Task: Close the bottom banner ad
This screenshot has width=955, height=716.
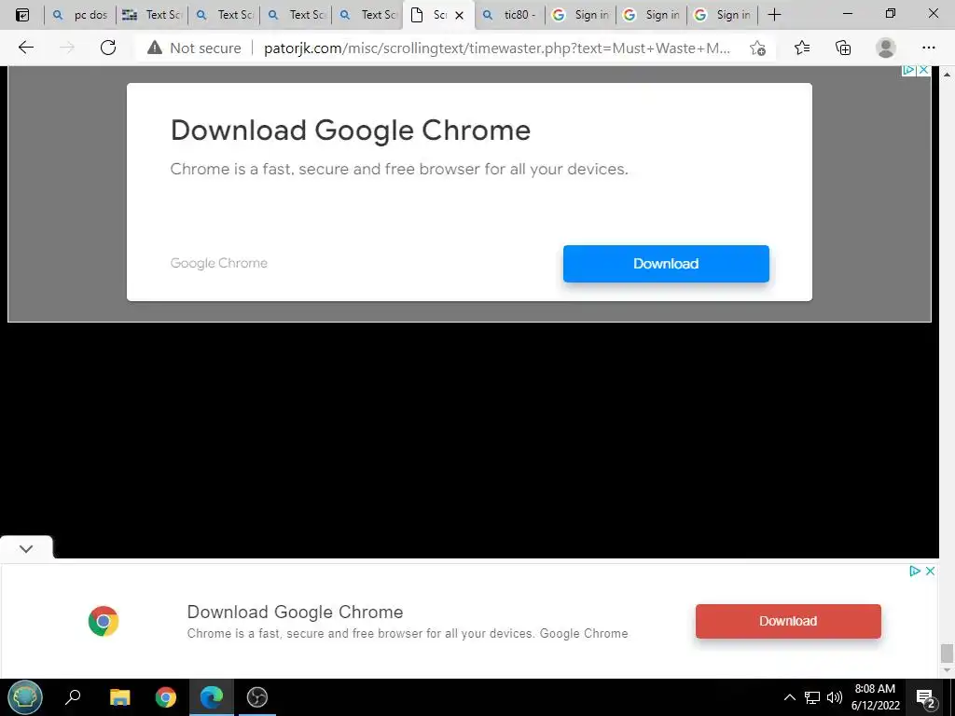Action: tap(930, 571)
